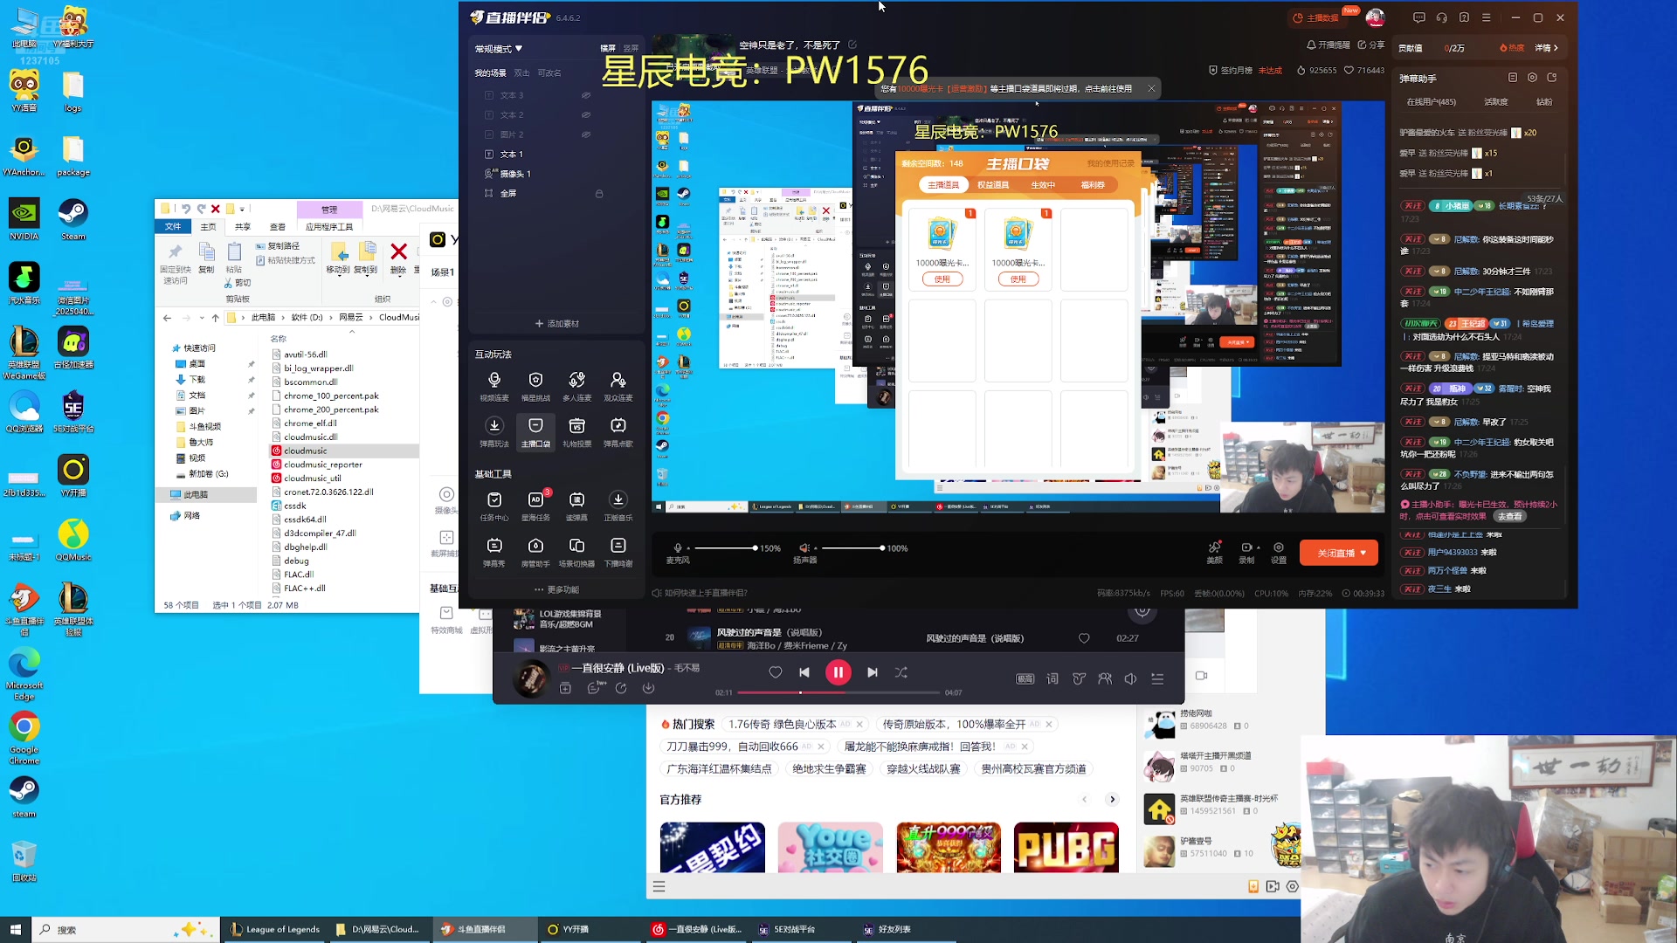Open 美颜 beauty filter icon
Screen dimensions: 1677x943
1214,552
